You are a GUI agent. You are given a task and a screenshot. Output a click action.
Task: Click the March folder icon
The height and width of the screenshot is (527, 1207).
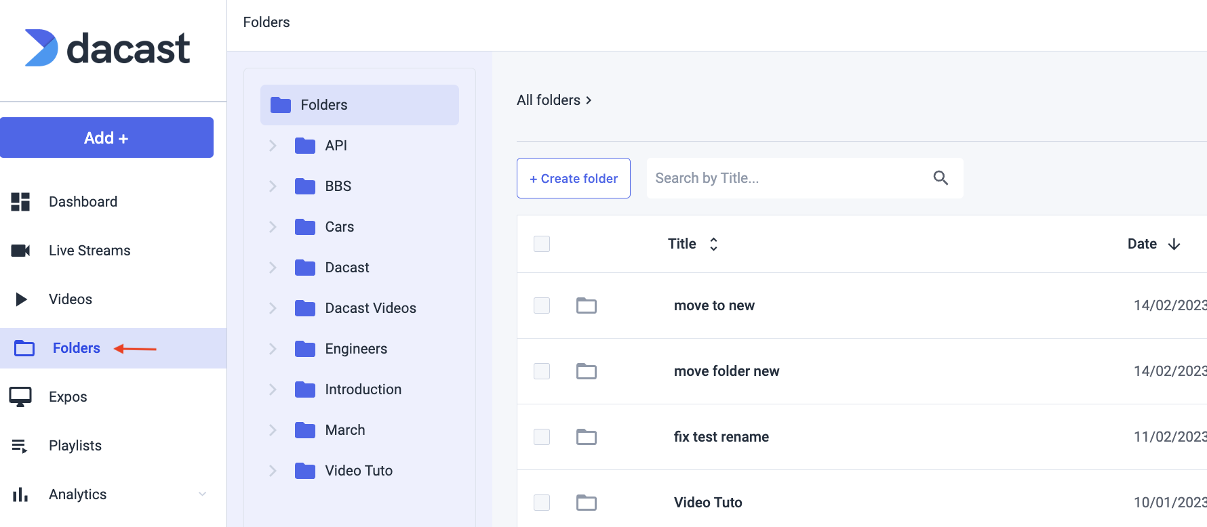(x=305, y=430)
